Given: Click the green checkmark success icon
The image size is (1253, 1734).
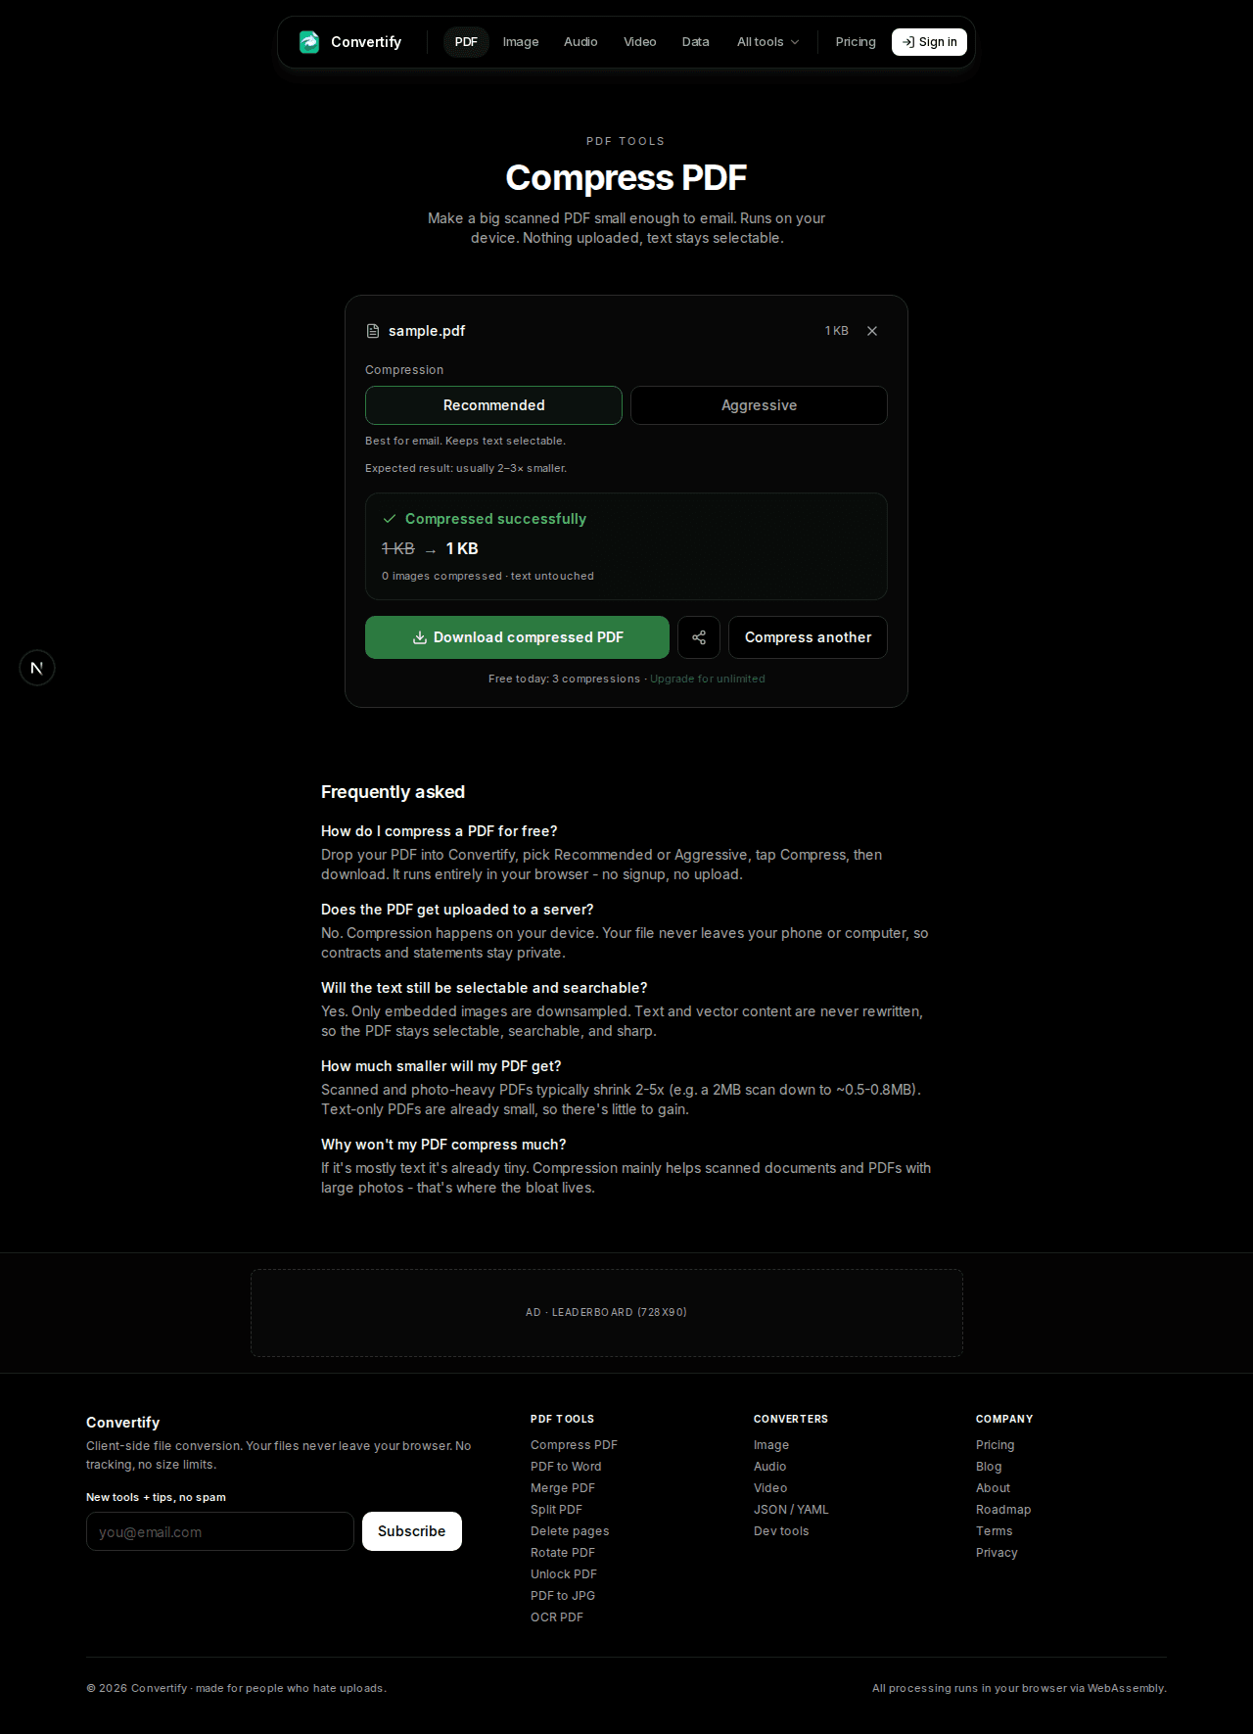Looking at the screenshot, I should point(390,519).
